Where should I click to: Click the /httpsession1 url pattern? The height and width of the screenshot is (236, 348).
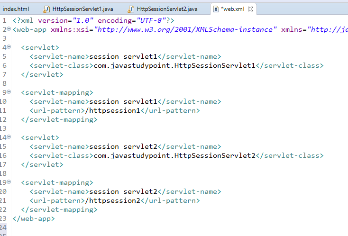pos(113,110)
